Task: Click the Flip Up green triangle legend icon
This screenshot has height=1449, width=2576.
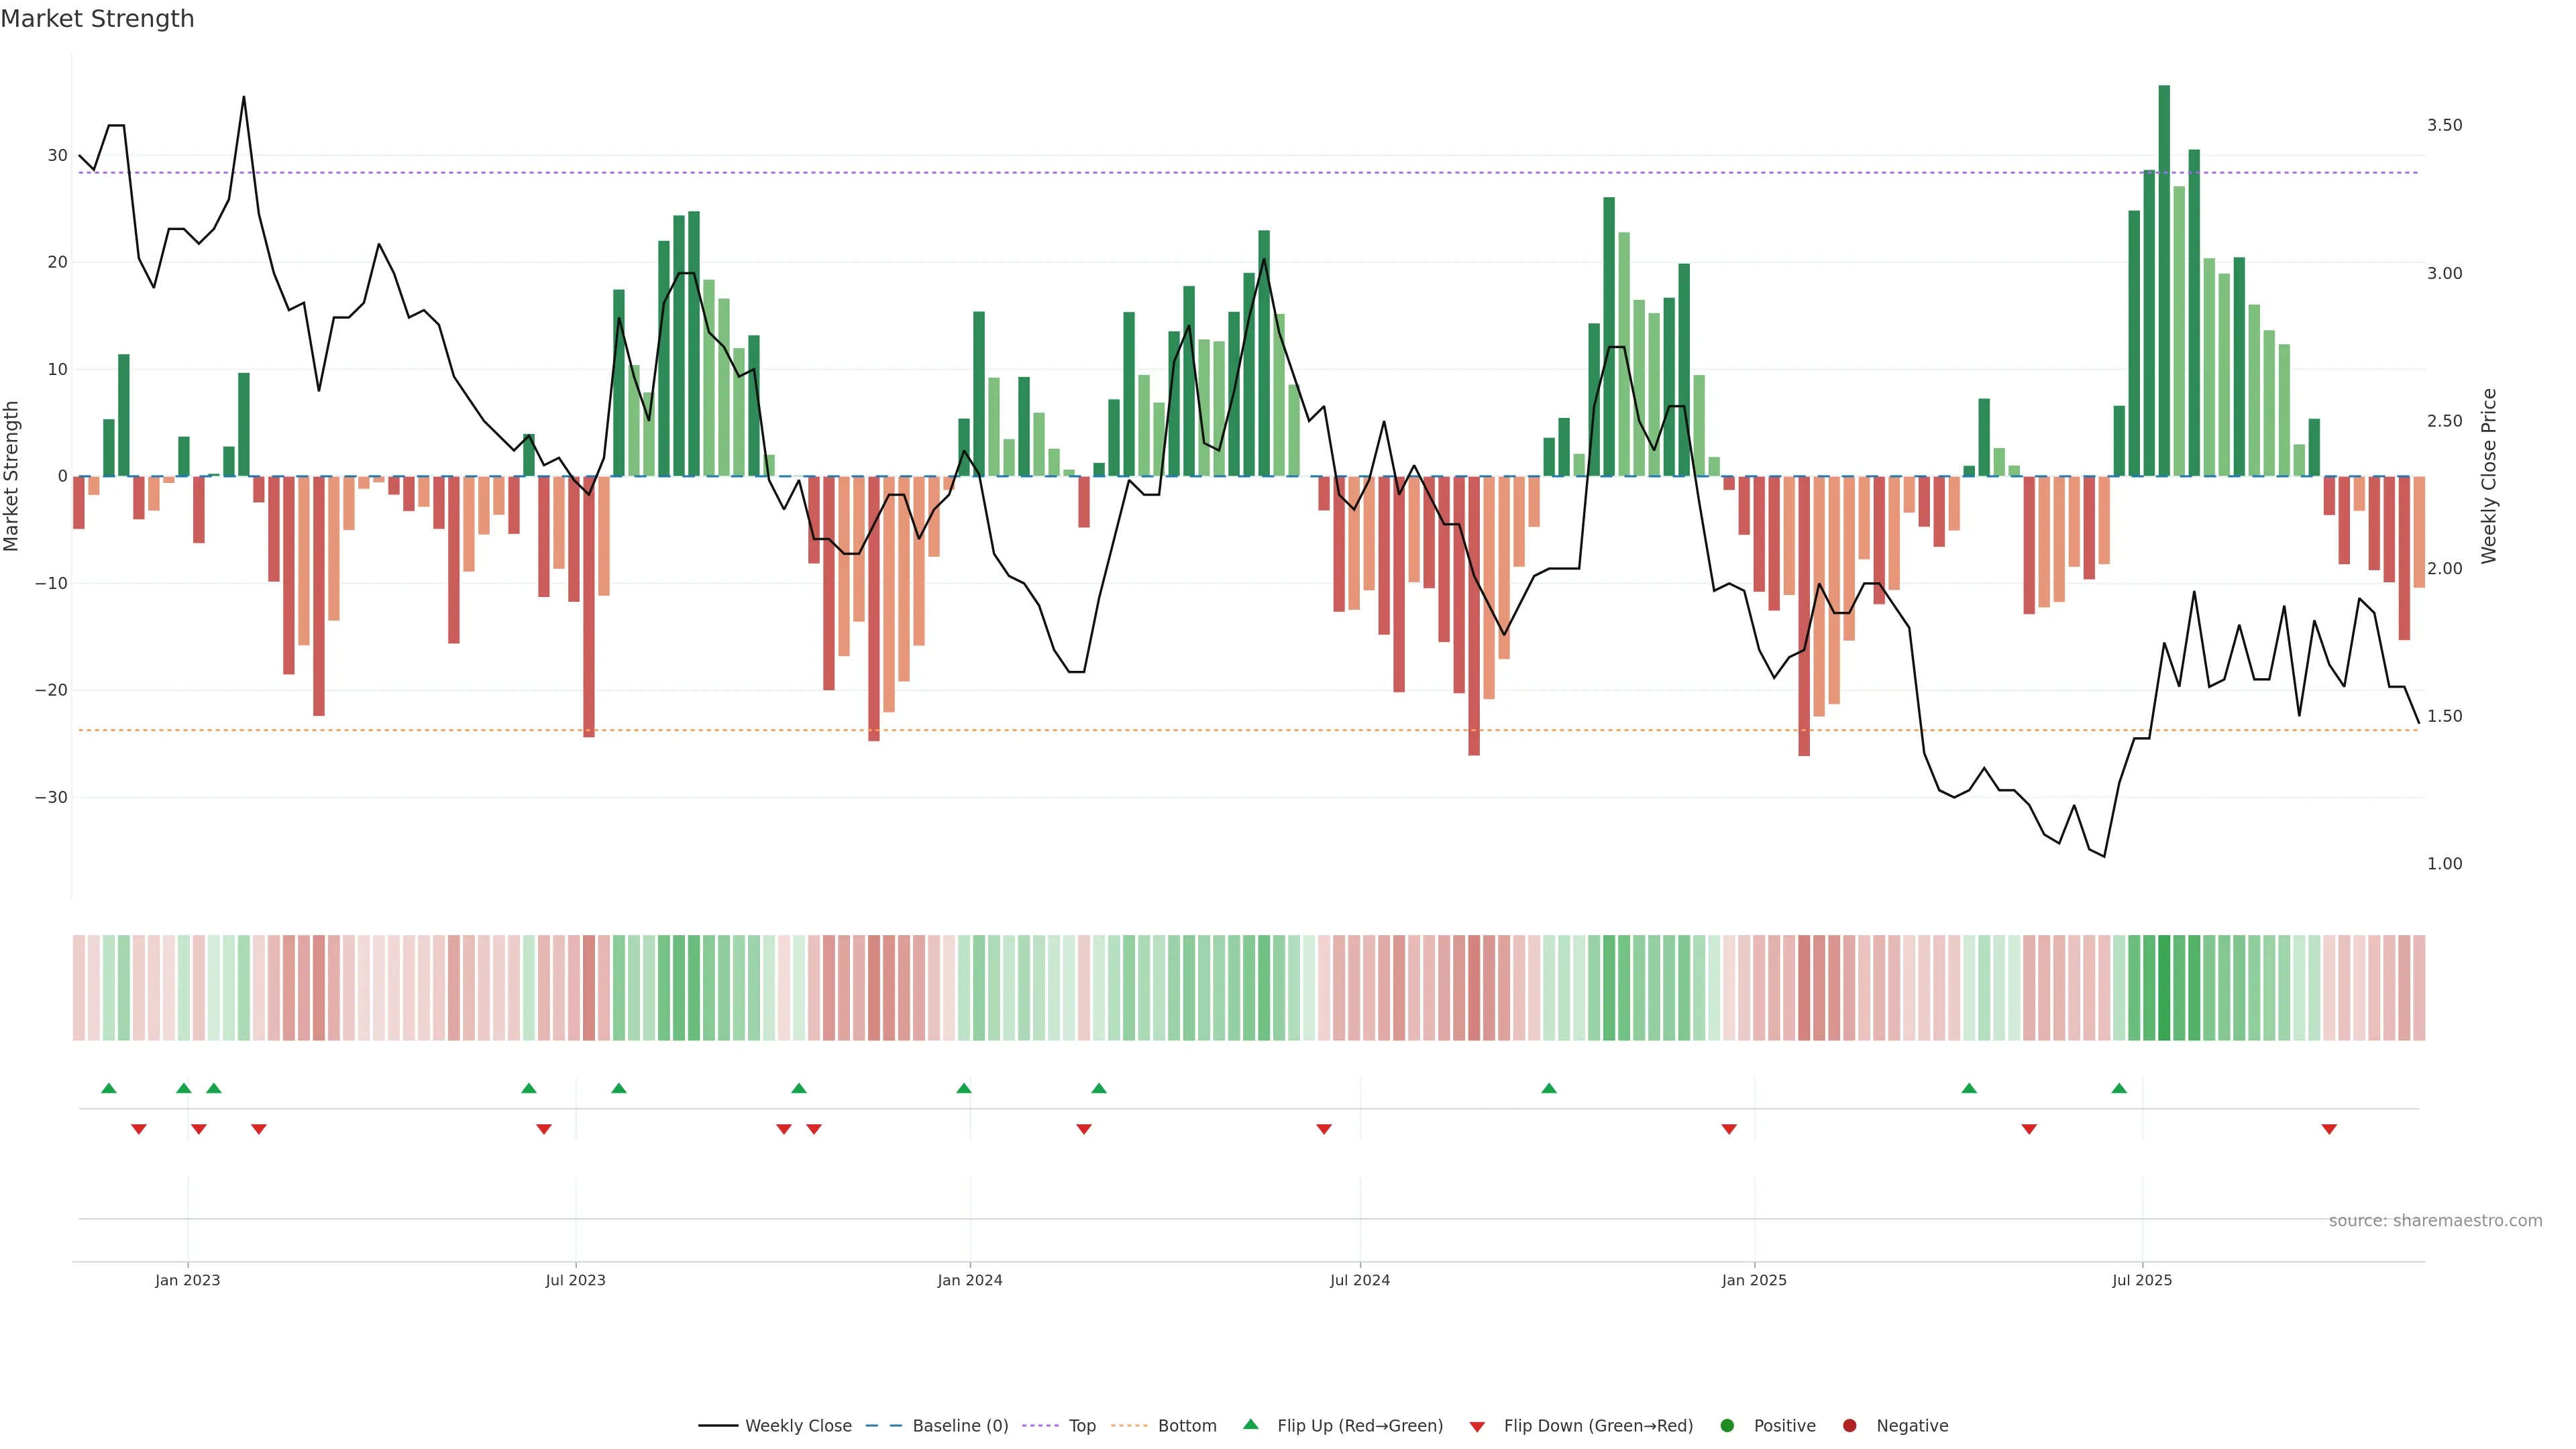Action: point(1250,1424)
